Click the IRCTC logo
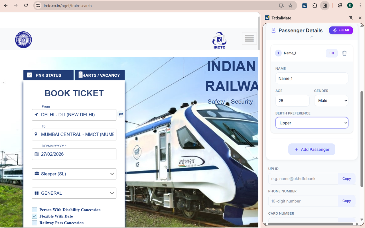 (219, 40)
